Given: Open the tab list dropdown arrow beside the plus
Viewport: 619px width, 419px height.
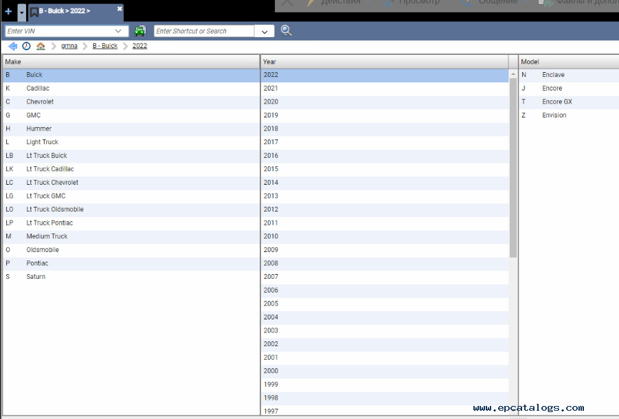Looking at the screenshot, I should click(22, 12).
